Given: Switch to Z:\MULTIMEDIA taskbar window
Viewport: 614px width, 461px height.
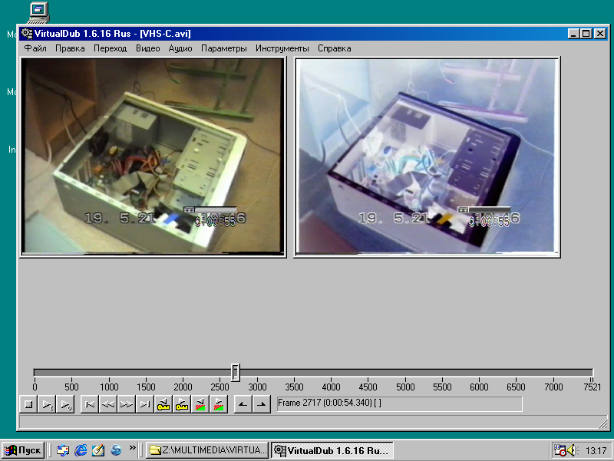Looking at the screenshot, I should coord(208,450).
